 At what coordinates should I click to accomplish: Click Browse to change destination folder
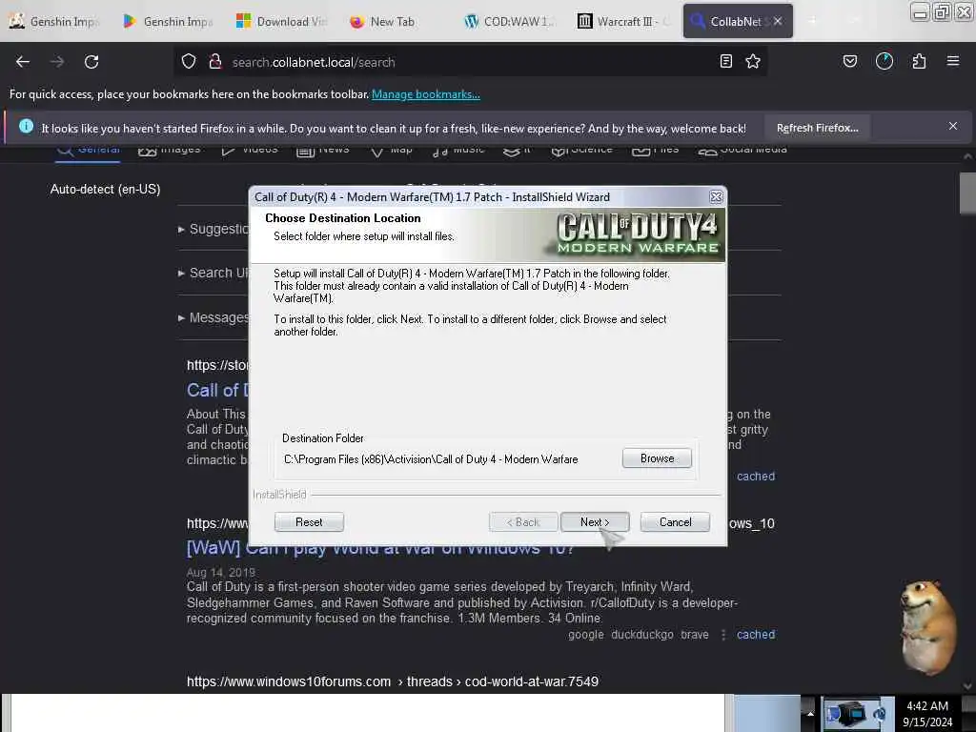tap(657, 458)
